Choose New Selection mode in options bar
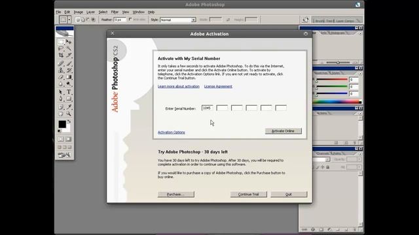Viewport: 419px width, 235px height. click(x=78, y=20)
